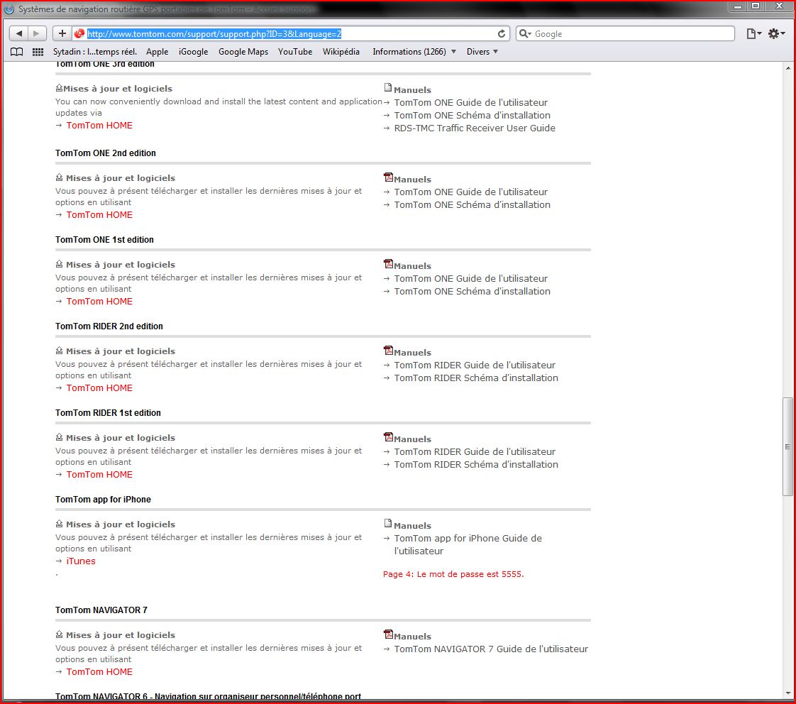The width and height of the screenshot is (796, 704).
Task: Open Google search magnifier dropdown
Action: (526, 33)
